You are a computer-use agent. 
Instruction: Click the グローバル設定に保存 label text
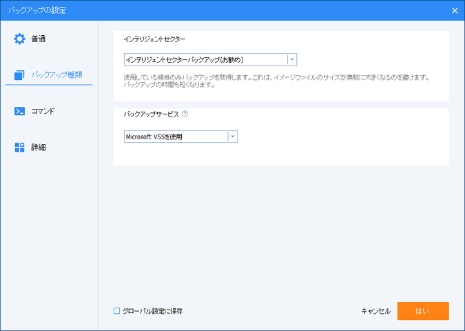152,311
